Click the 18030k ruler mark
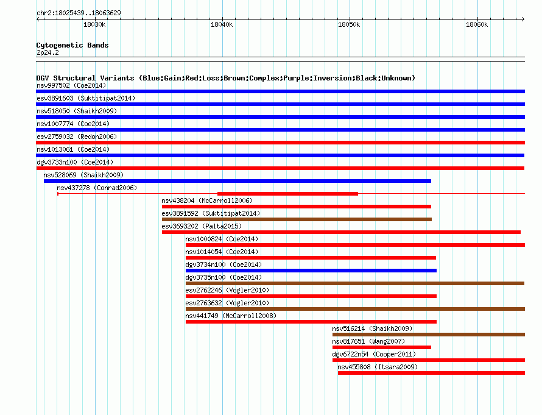The width and height of the screenshot is (542, 415). click(x=95, y=24)
